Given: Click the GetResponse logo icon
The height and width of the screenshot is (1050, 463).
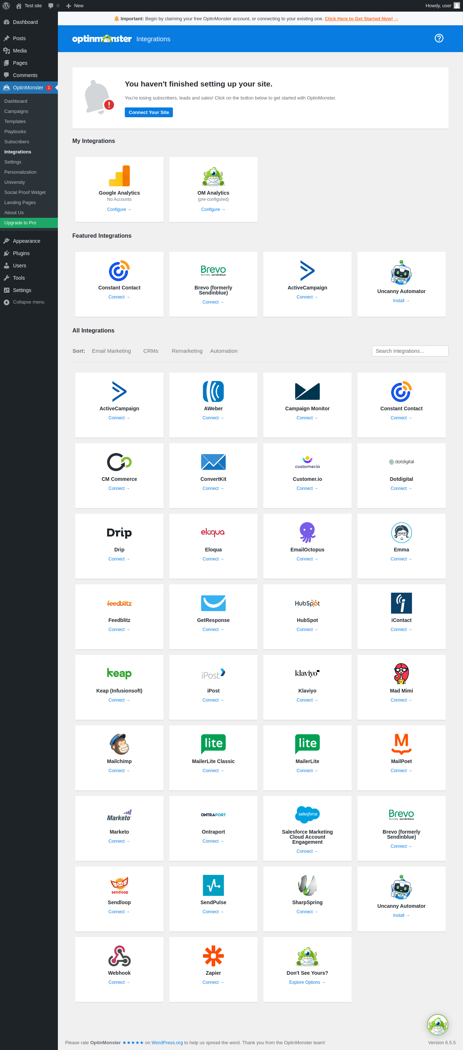Looking at the screenshot, I should click(x=213, y=603).
